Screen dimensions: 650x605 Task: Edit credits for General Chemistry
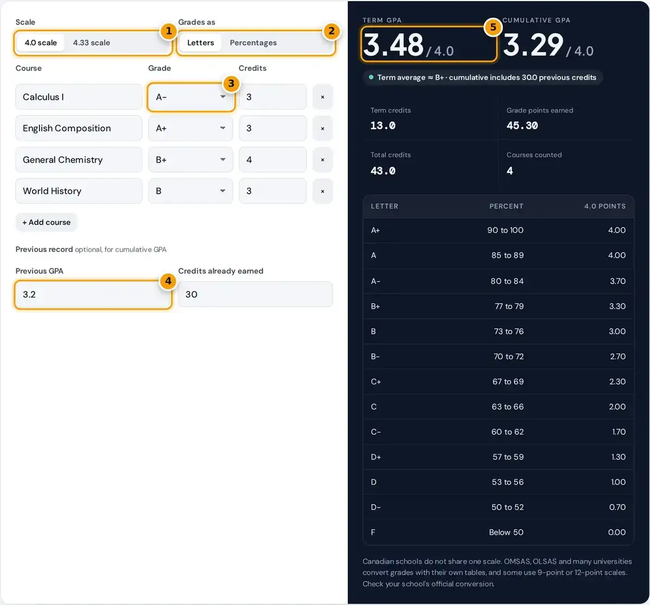click(x=273, y=160)
